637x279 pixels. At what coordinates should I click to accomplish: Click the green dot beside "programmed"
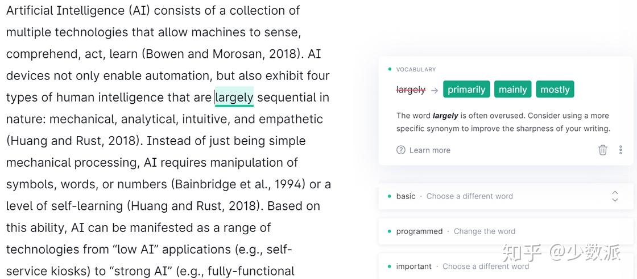coord(390,231)
